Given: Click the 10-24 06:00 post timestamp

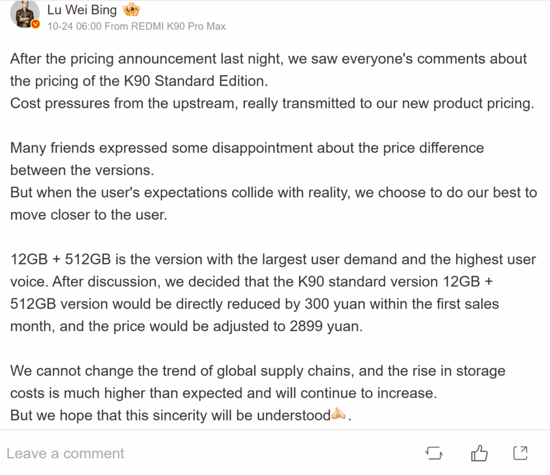Looking at the screenshot, I should click(x=74, y=26).
